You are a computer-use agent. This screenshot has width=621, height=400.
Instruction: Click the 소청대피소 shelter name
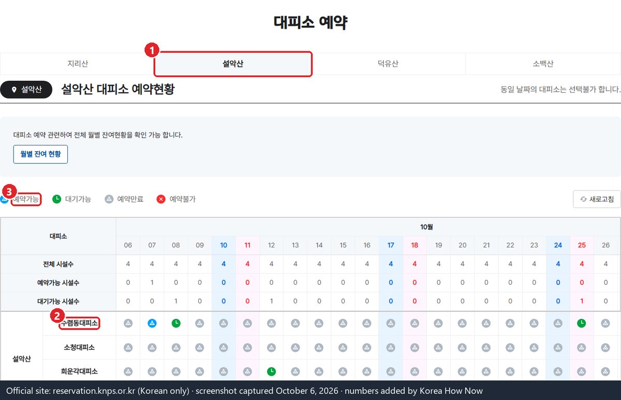click(79, 347)
